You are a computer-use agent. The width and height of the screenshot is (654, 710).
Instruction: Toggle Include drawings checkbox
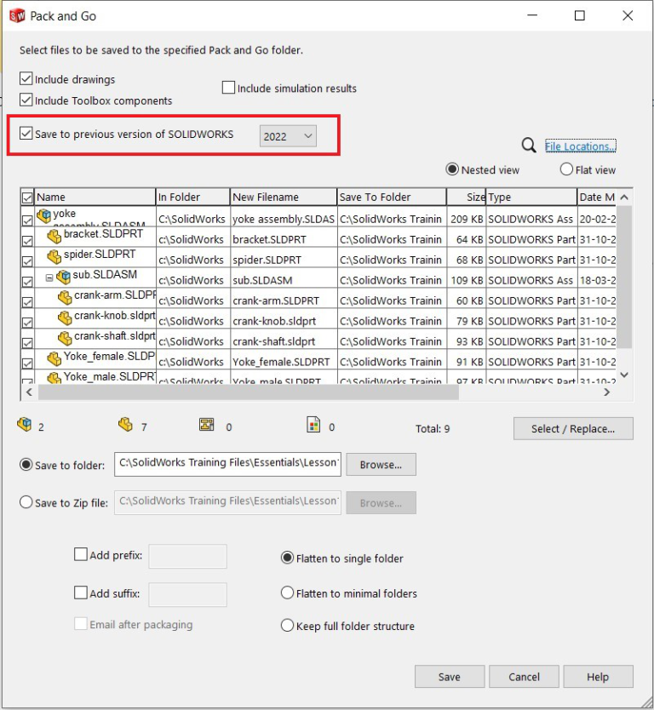[x=26, y=79]
